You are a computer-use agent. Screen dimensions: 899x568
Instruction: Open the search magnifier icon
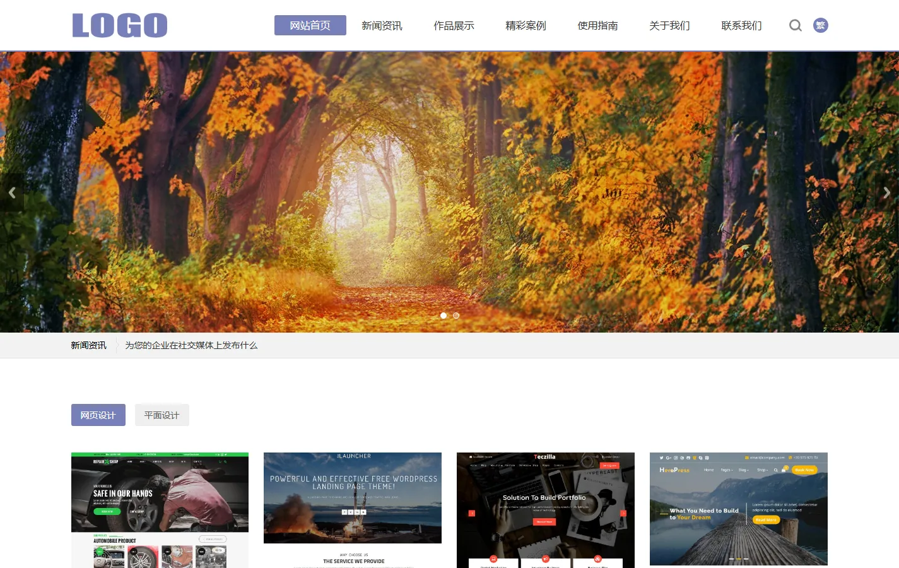pos(796,25)
